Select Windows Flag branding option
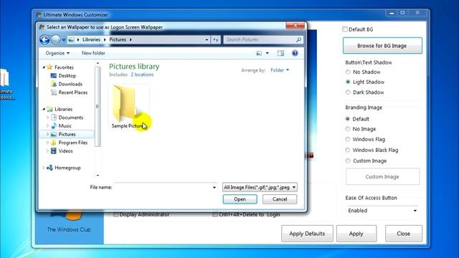Image resolution: width=459 pixels, height=258 pixels. tap(348, 140)
